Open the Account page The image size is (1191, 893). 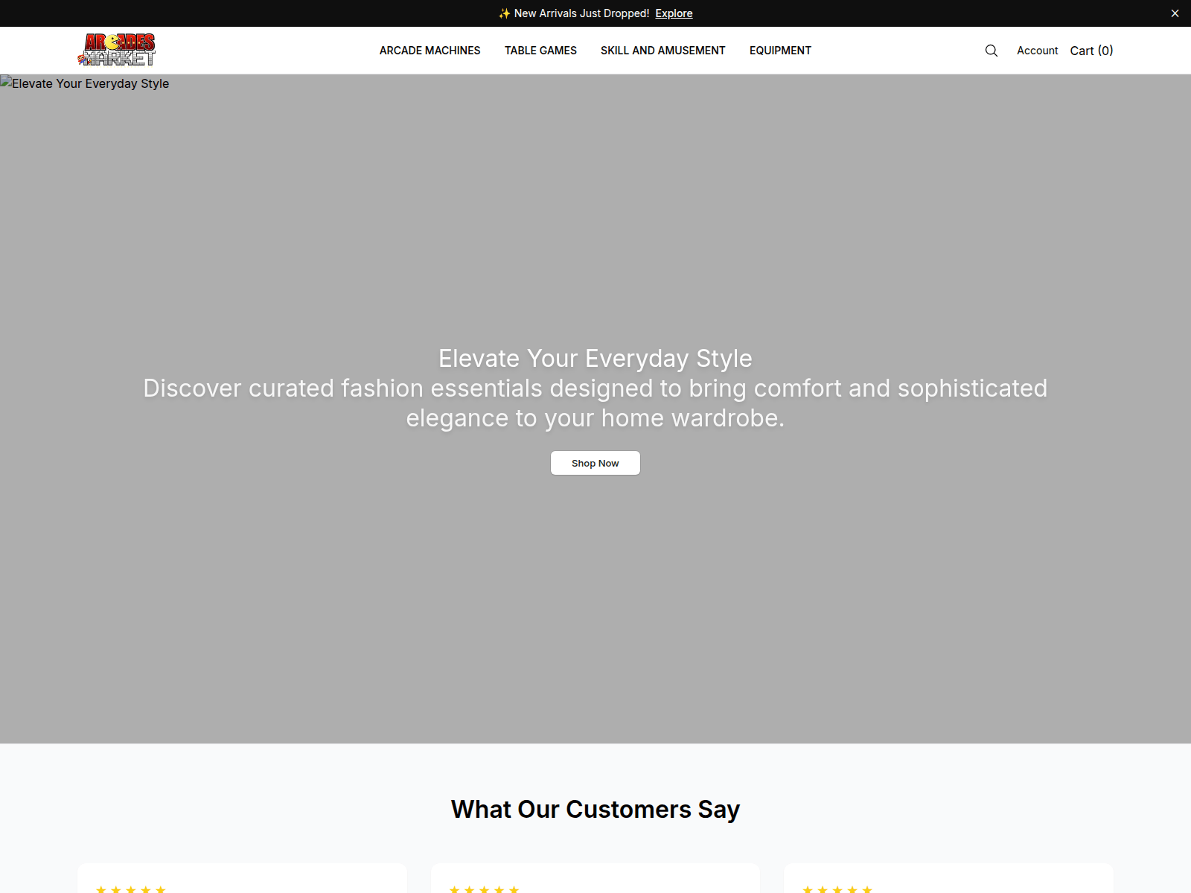1037,51
